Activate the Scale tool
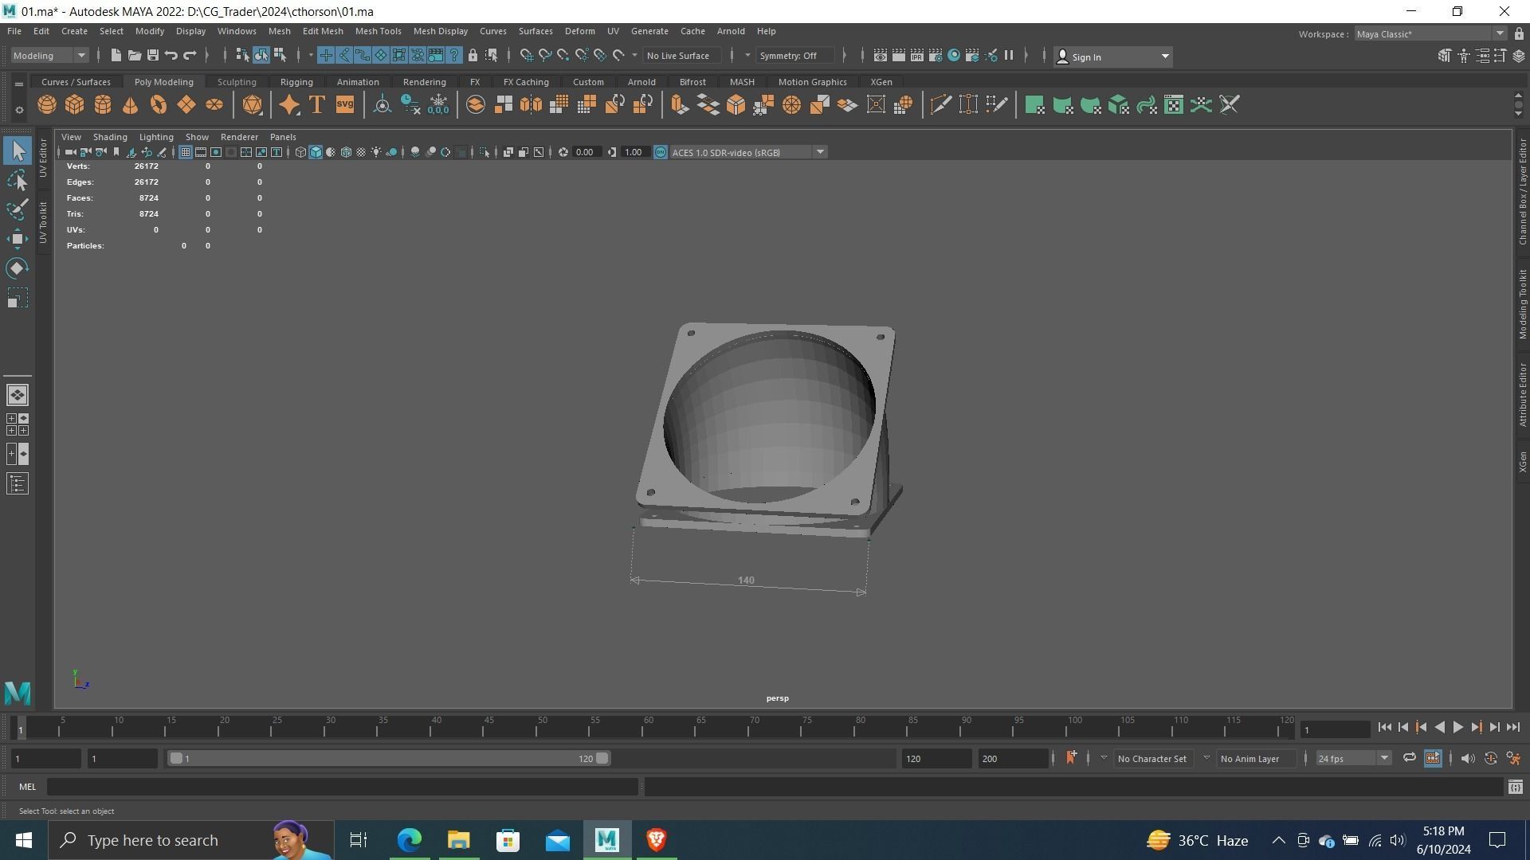The width and height of the screenshot is (1530, 860). click(18, 298)
